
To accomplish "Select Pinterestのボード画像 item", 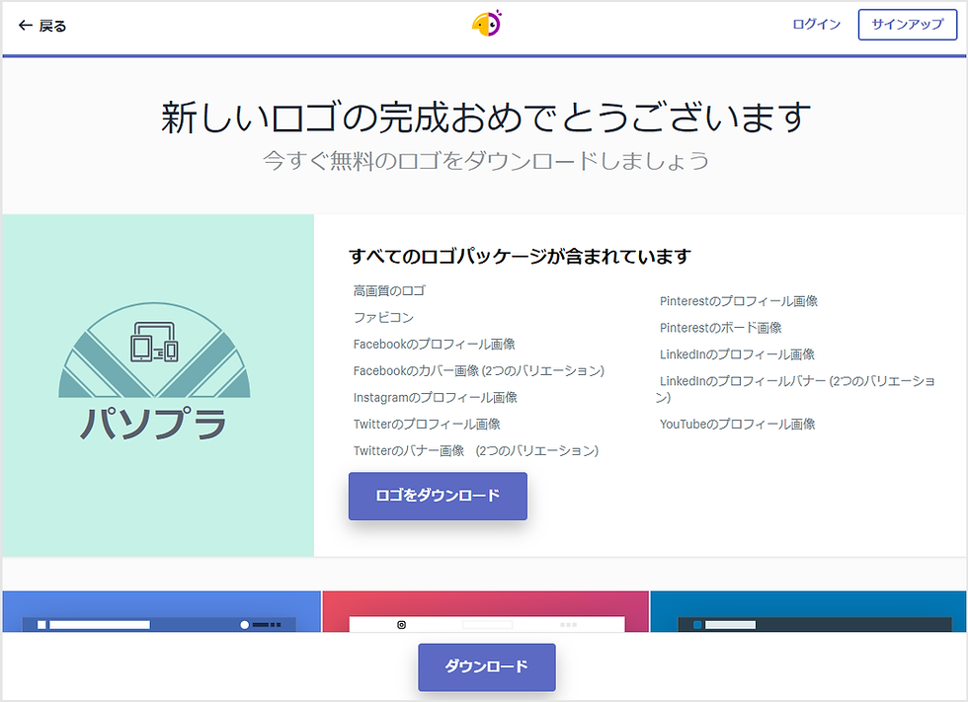I will [720, 328].
